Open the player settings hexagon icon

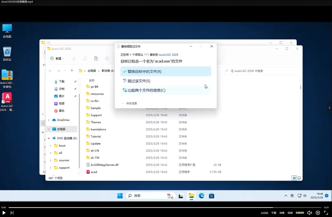coord(318,213)
